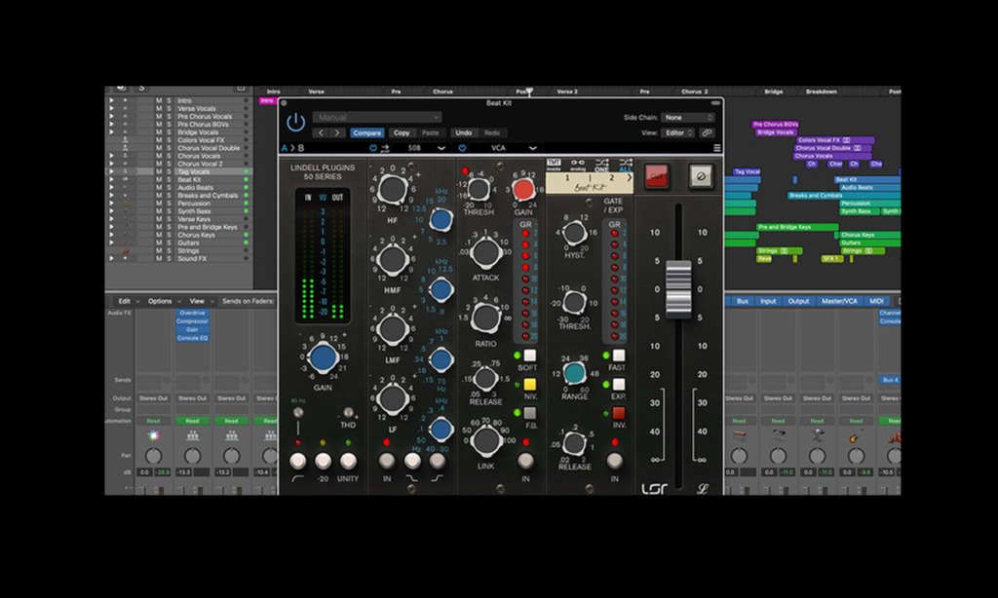
Task: Toggle the gate FAST button
Action: point(619,355)
